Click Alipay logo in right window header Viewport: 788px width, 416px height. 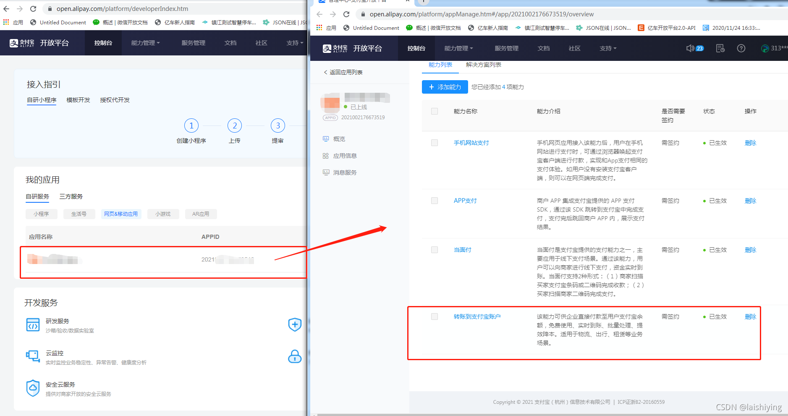click(335, 48)
